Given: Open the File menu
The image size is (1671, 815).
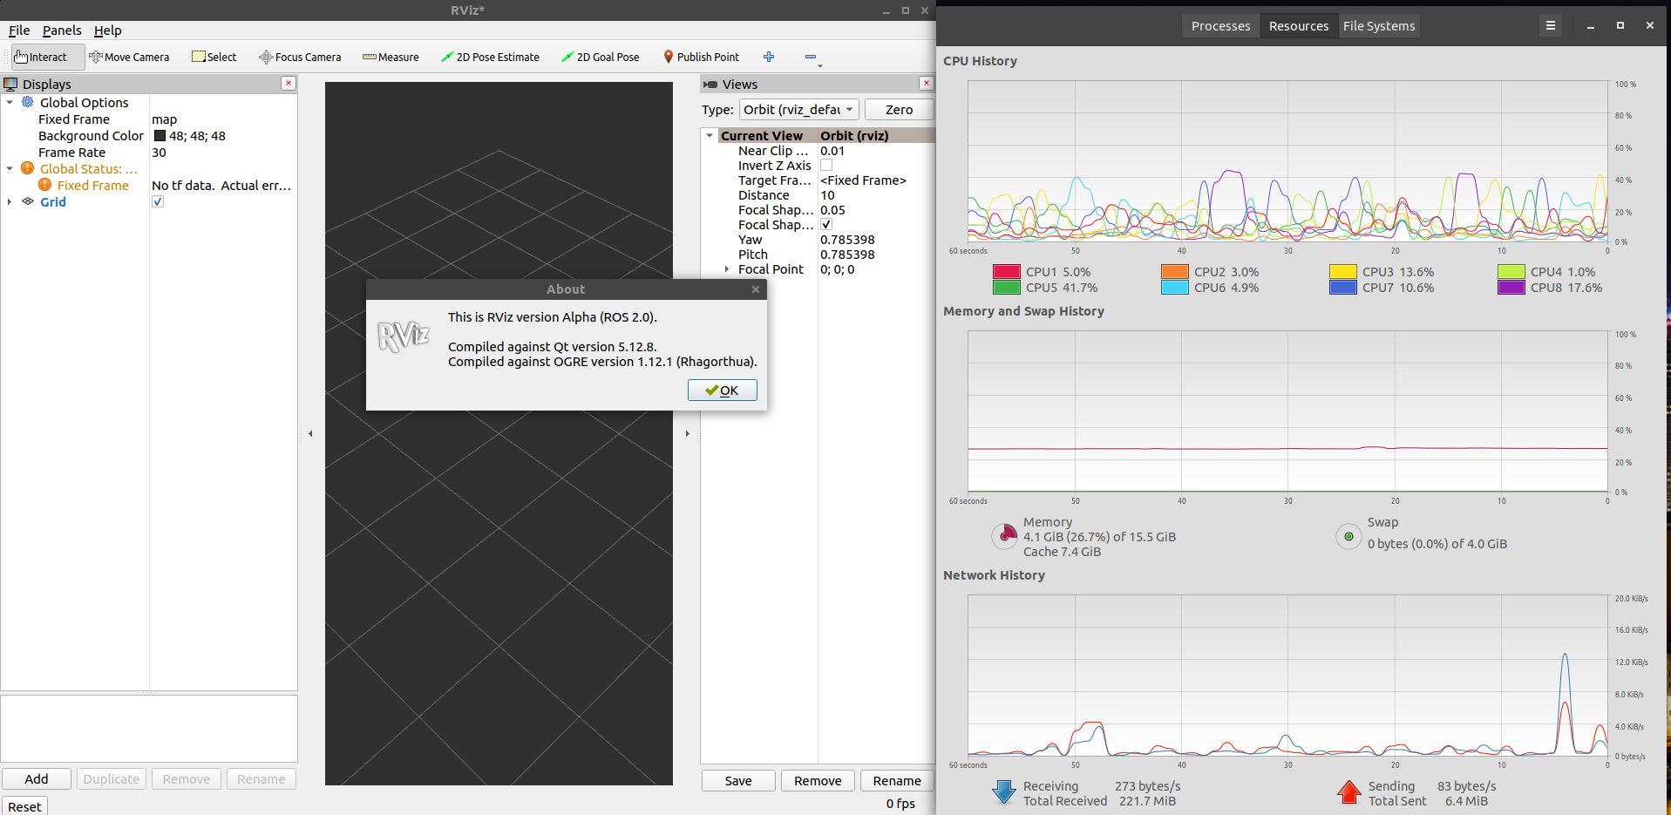Looking at the screenshot, I should pyautogui.click(x=19, y=31).
